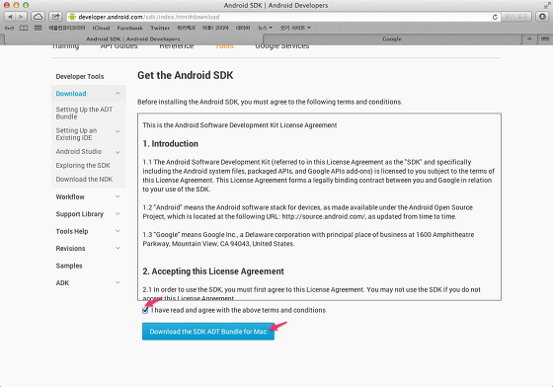
Task: Click the window title 'Android SDK | Android Developers'
Action: [276, 5]
